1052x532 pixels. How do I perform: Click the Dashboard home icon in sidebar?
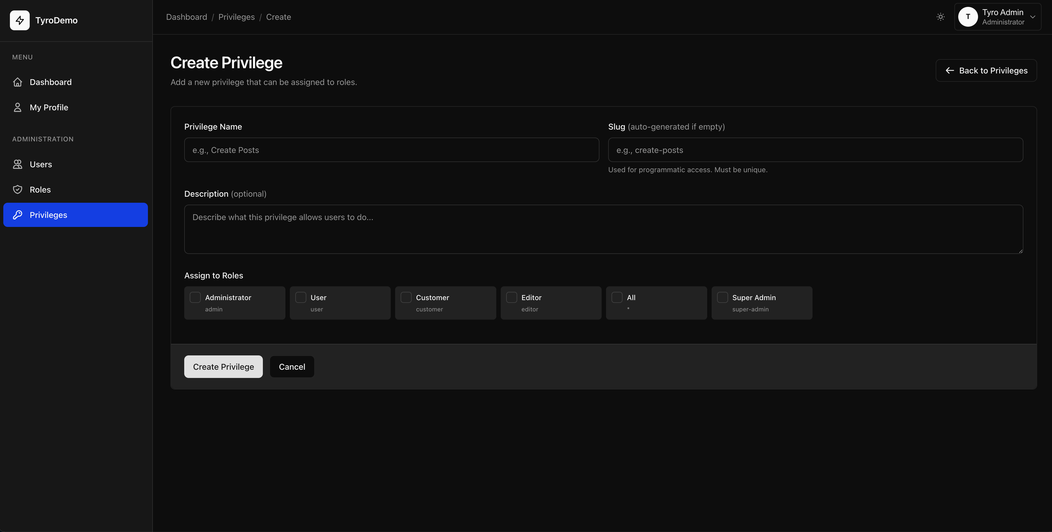tap(18, 82)
